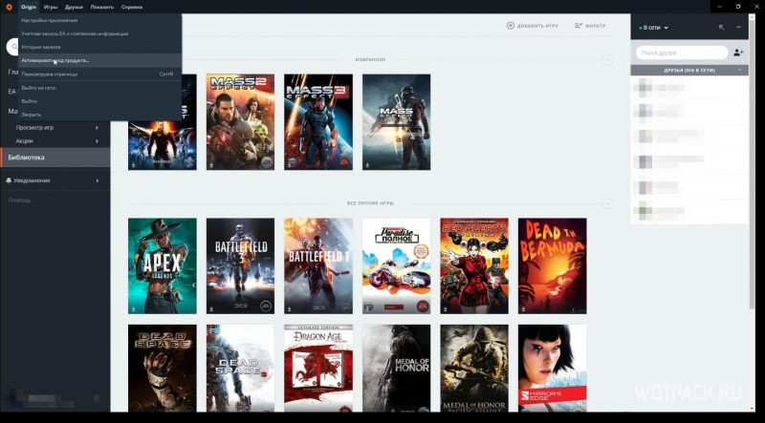Open the Друзья menu
The image size is (765, 423).
point(74,7)
